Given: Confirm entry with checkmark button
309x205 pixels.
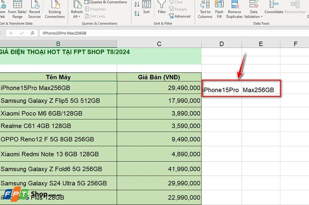Looking at the screenshot, I should coord(22,33).
